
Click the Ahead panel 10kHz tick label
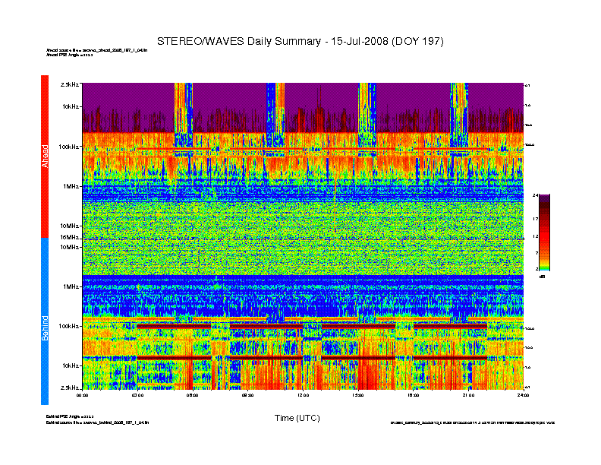[71, 106]
